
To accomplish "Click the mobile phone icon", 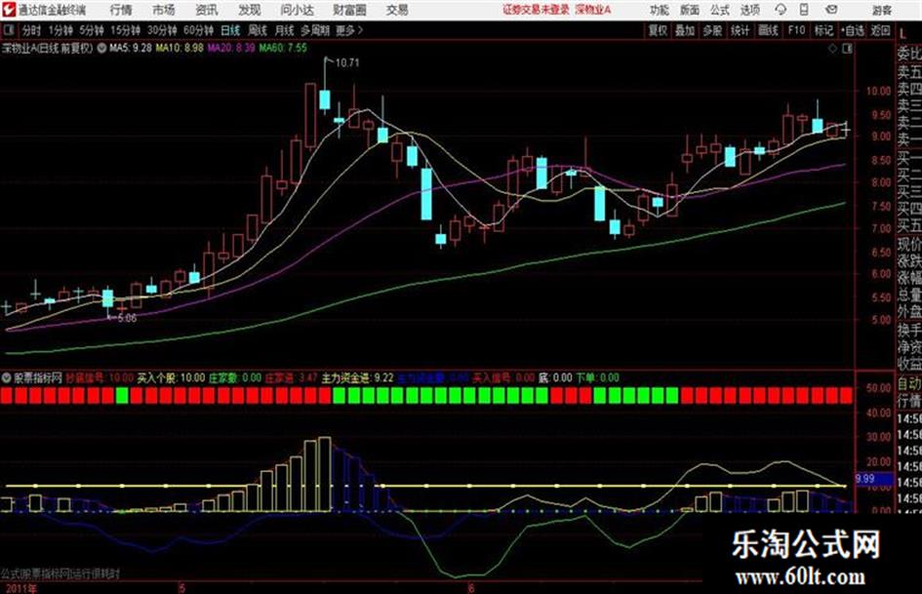I will (x=804, y=10).
